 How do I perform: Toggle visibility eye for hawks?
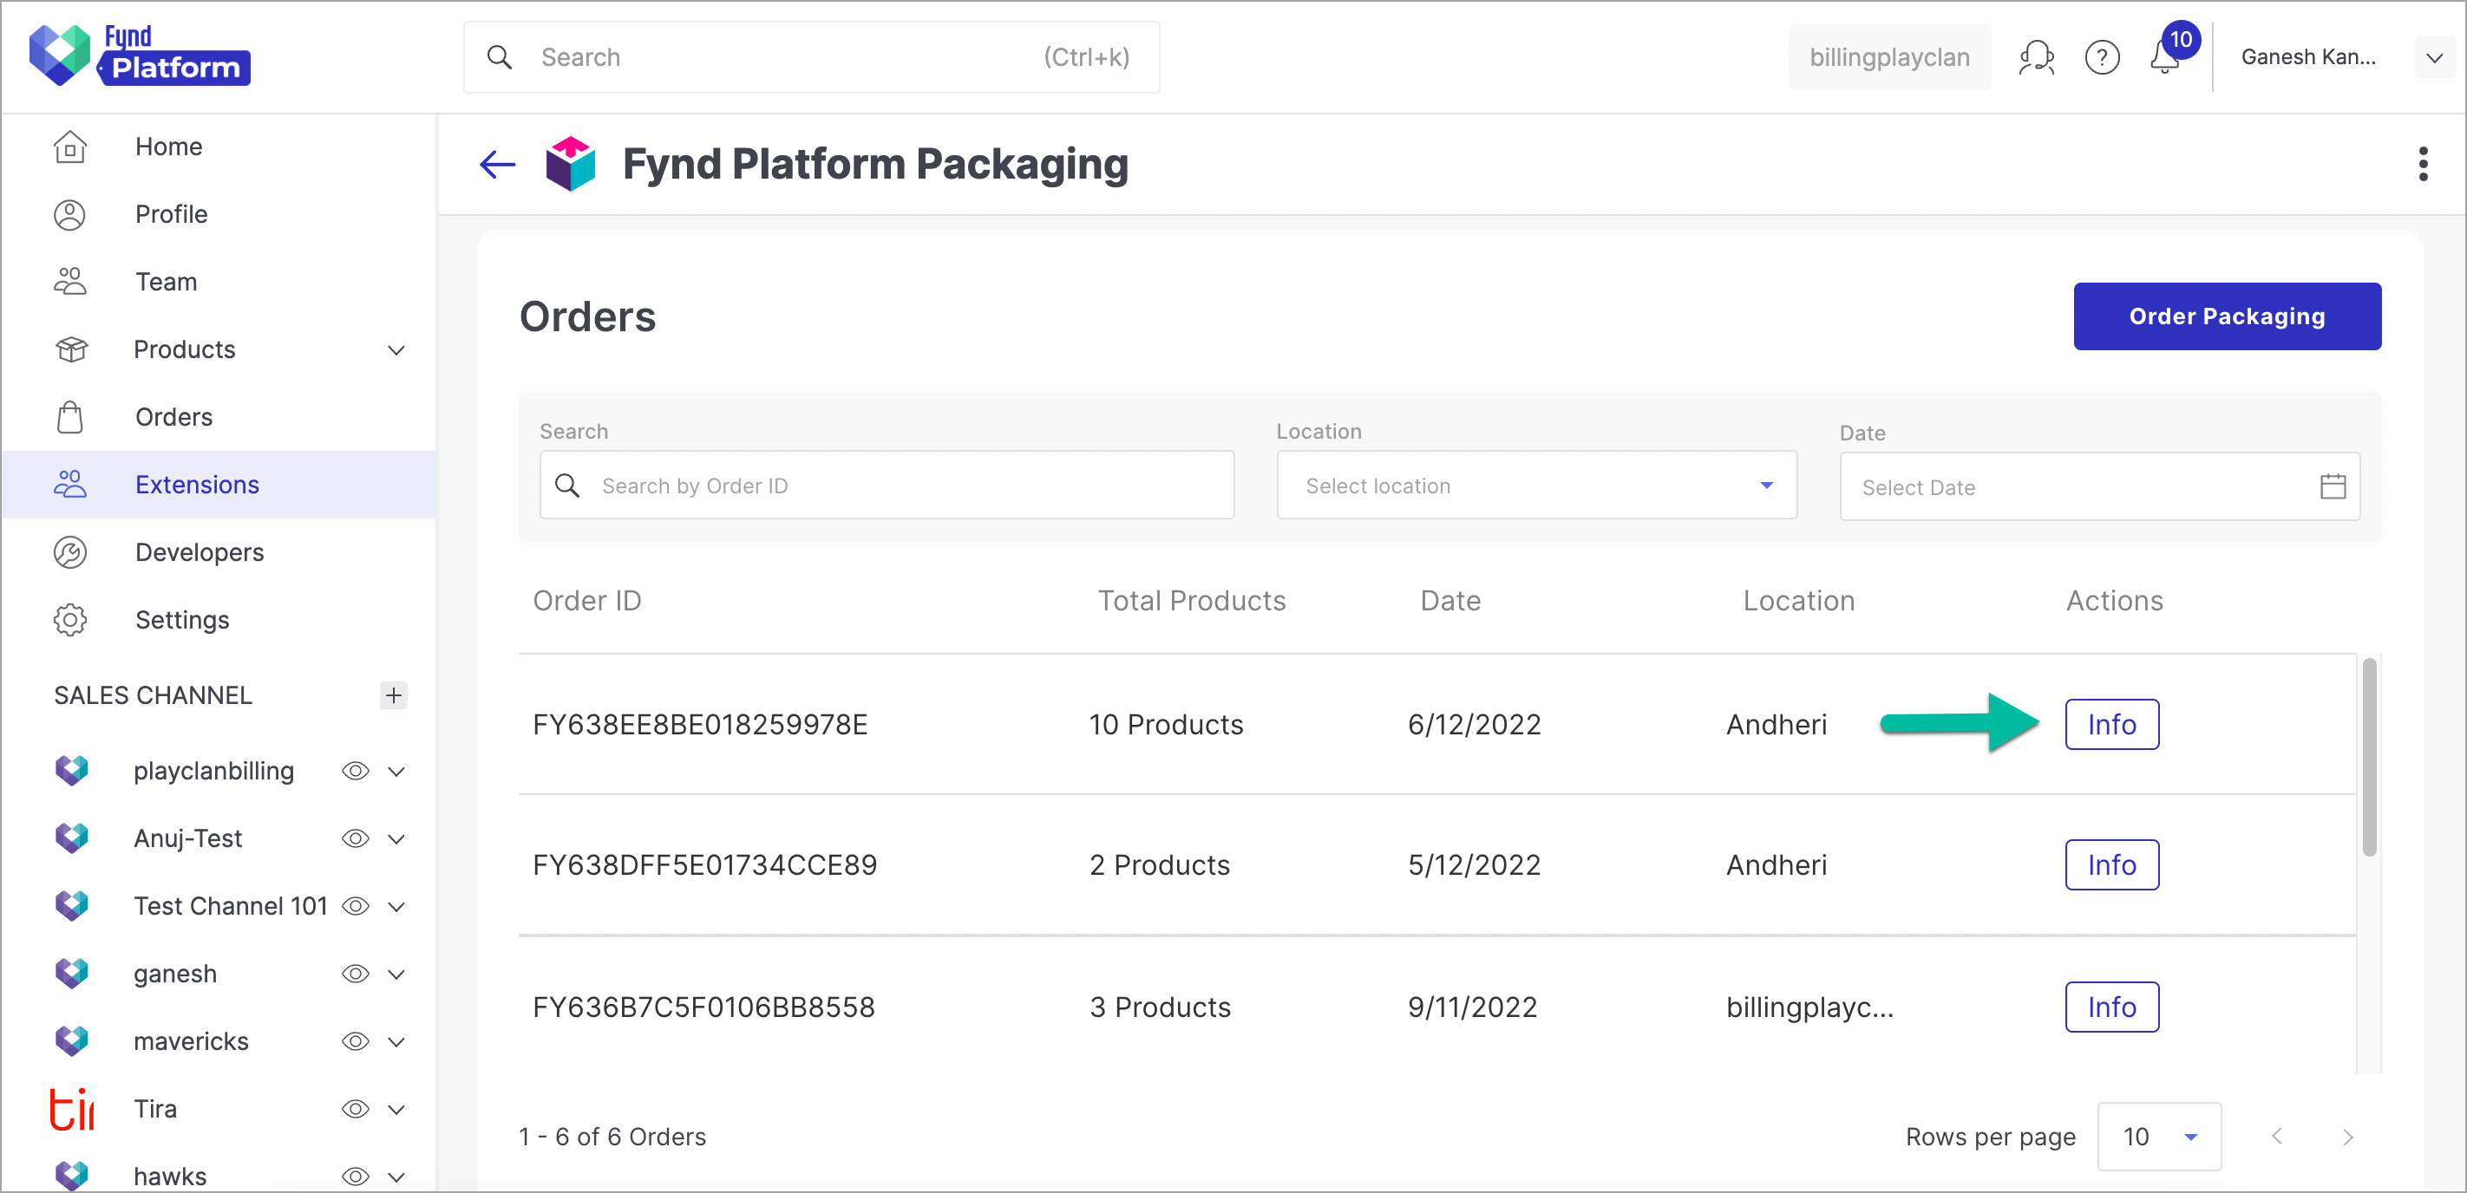(x=356, y=1177)
